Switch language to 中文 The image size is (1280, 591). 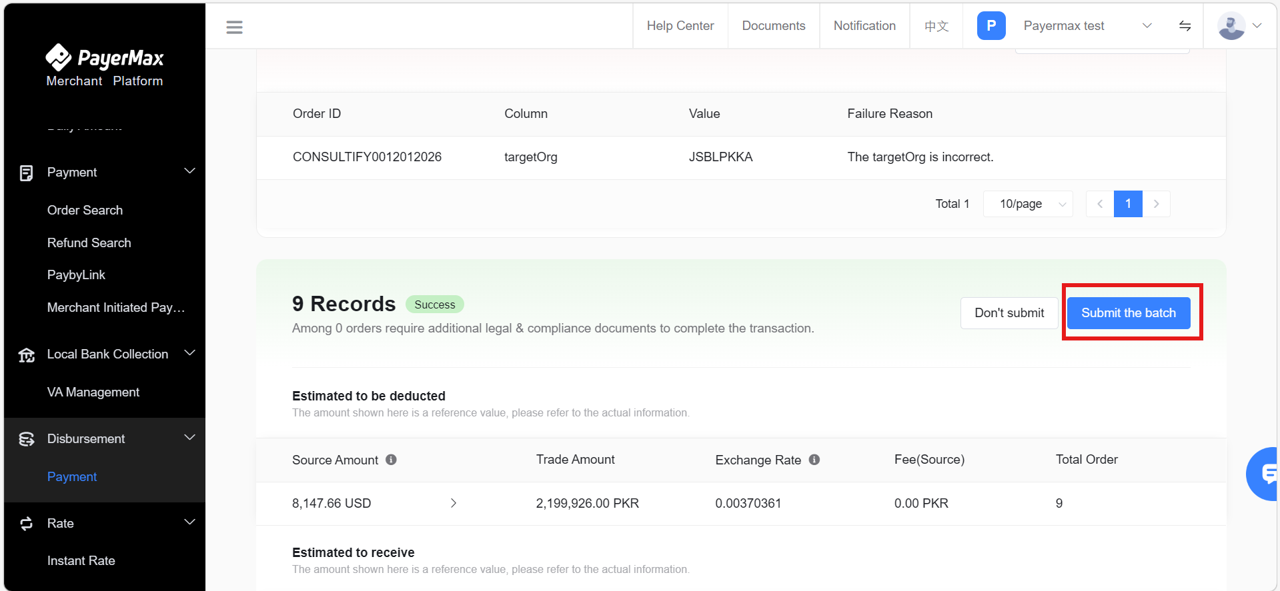coord(936,26)
